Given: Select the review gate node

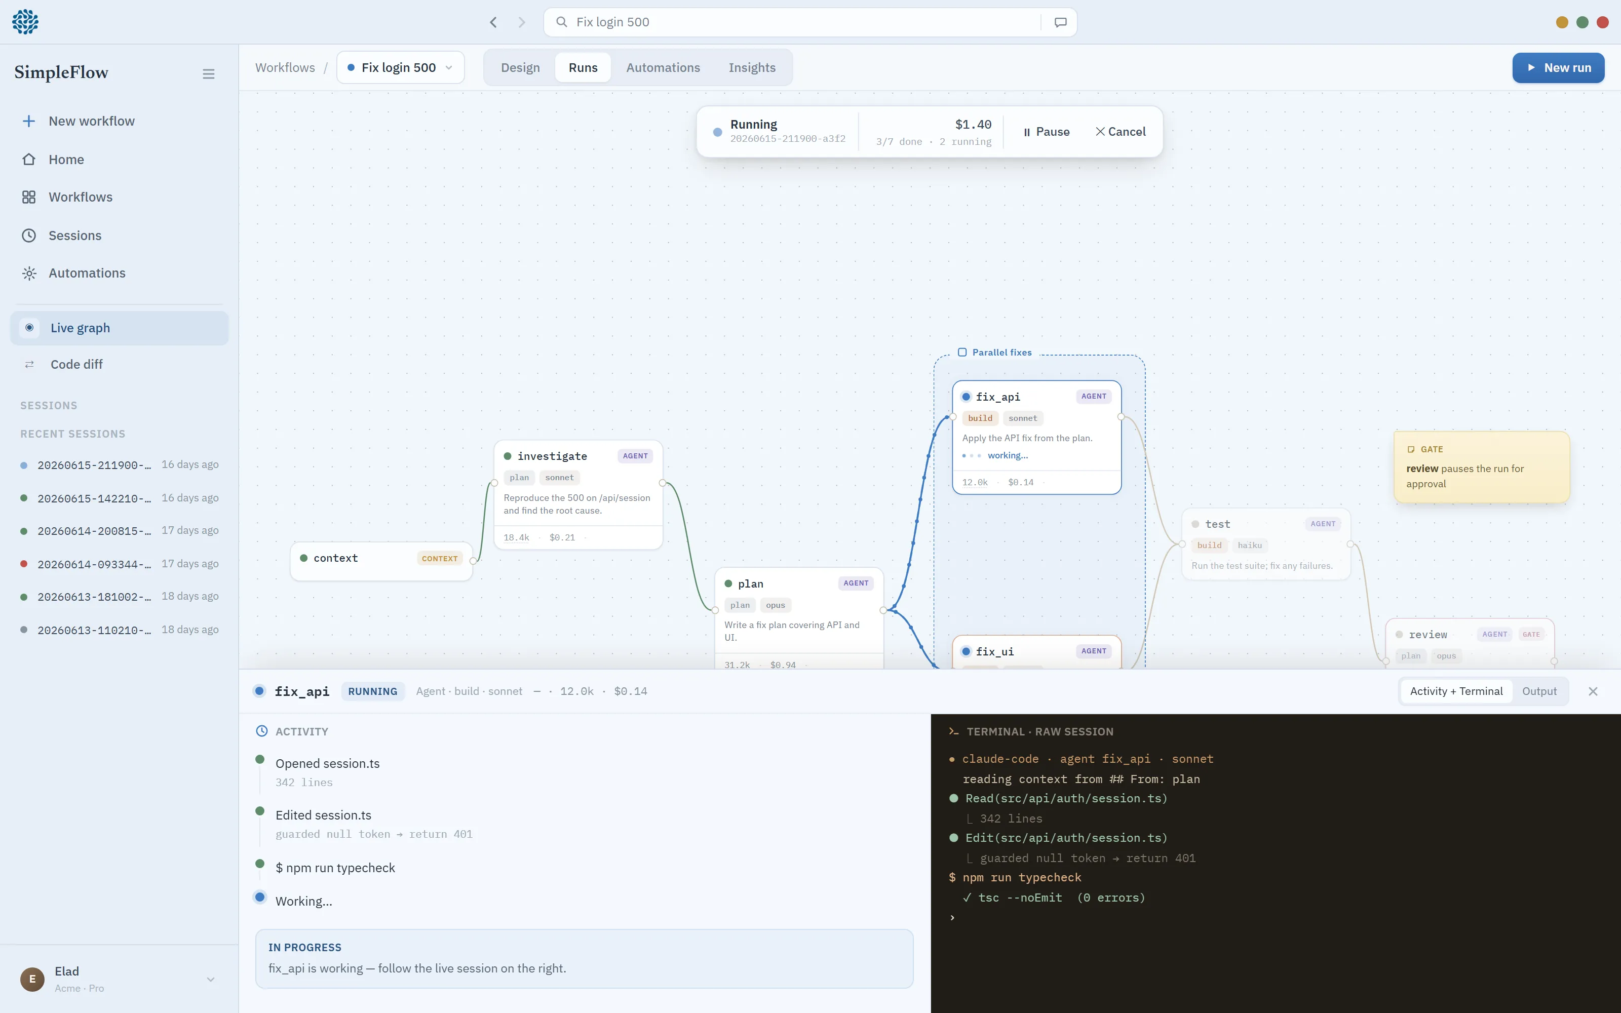Looking at the screenshot, I should click(x=1470, y=643).
